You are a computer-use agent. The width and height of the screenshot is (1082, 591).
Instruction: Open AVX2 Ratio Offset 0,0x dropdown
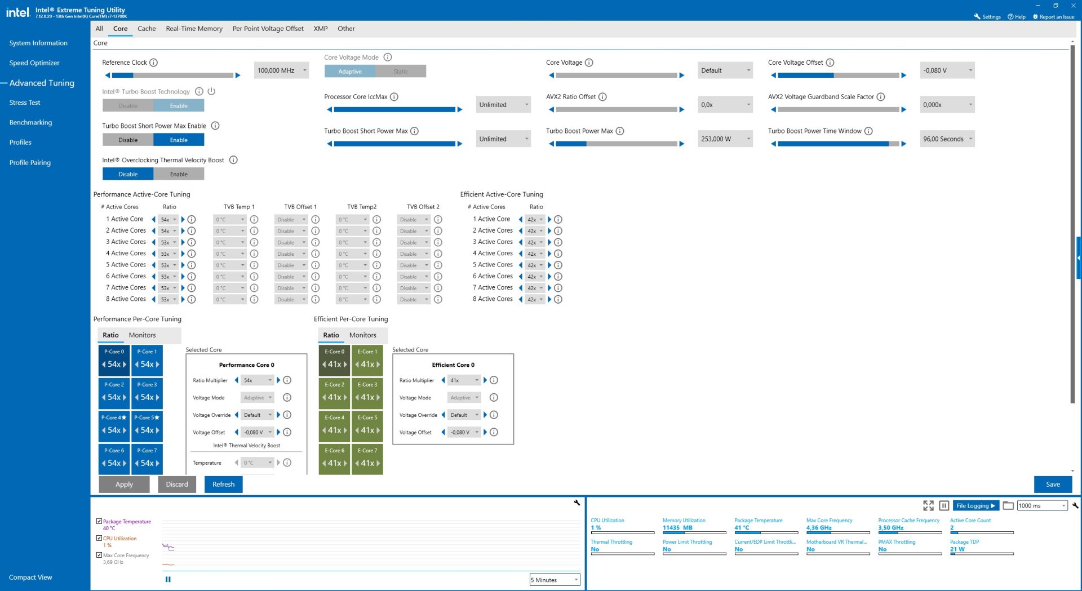click(x=725, y=105)
